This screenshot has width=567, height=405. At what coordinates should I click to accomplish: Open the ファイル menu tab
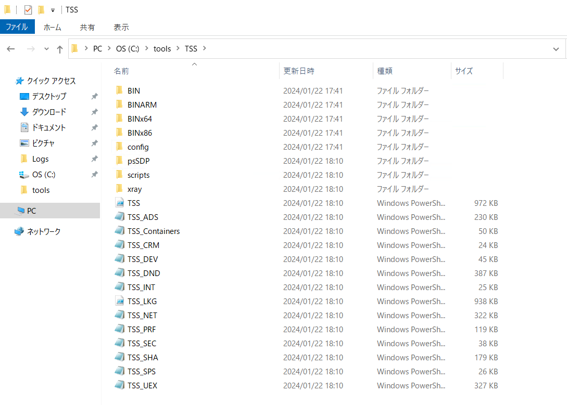coord(17,27)
